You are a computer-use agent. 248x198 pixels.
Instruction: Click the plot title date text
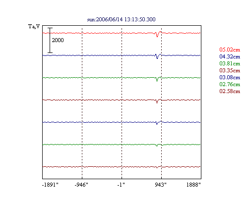tap(121, 19)
